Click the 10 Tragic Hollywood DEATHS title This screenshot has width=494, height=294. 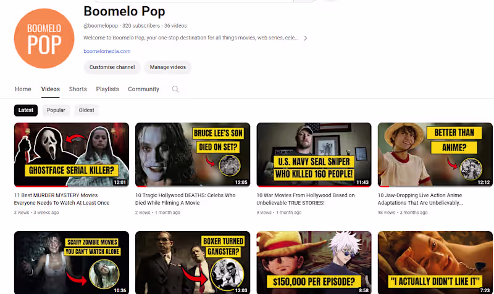[185, 199]
